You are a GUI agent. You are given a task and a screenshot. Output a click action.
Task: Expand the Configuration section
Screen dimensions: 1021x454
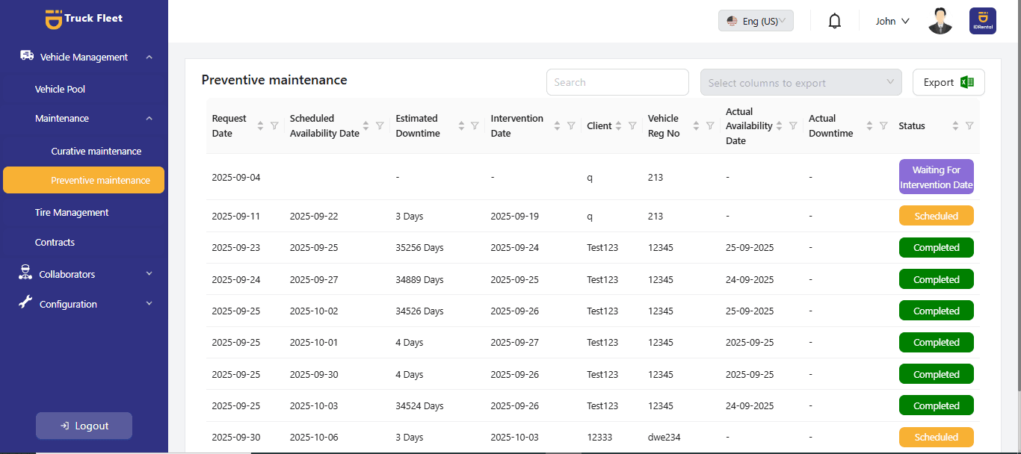[x=149, y=304]
